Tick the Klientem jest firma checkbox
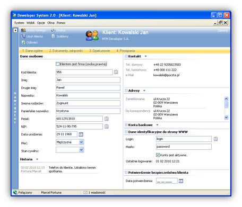 click(57, 64)
